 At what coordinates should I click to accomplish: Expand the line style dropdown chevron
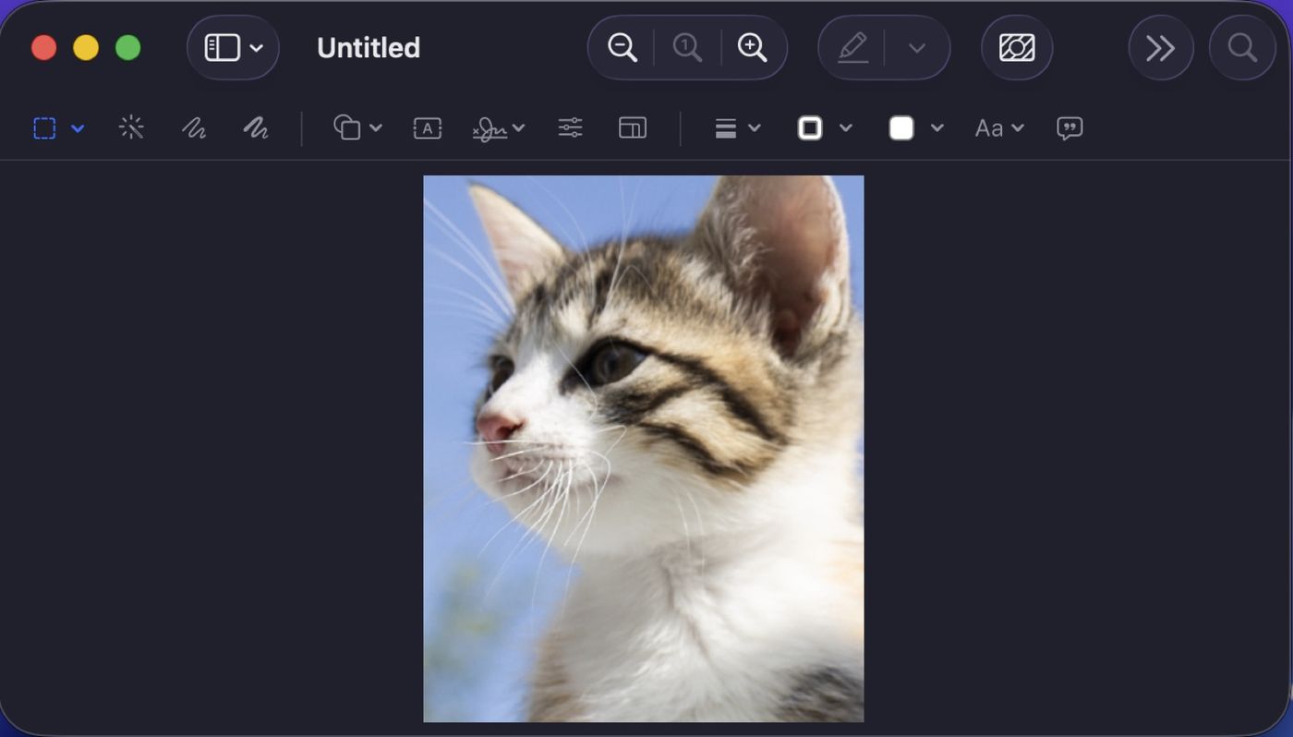754,128
